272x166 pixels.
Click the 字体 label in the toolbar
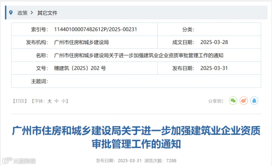39,101
